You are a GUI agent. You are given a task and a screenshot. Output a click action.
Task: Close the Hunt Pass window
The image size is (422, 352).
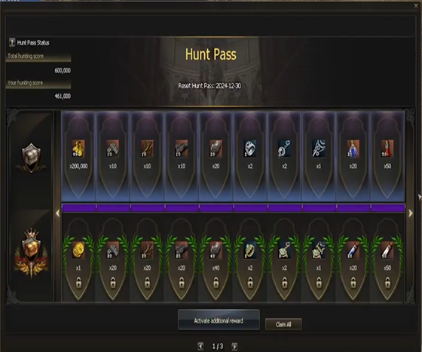pyautogui.click(x=416, y=6)
